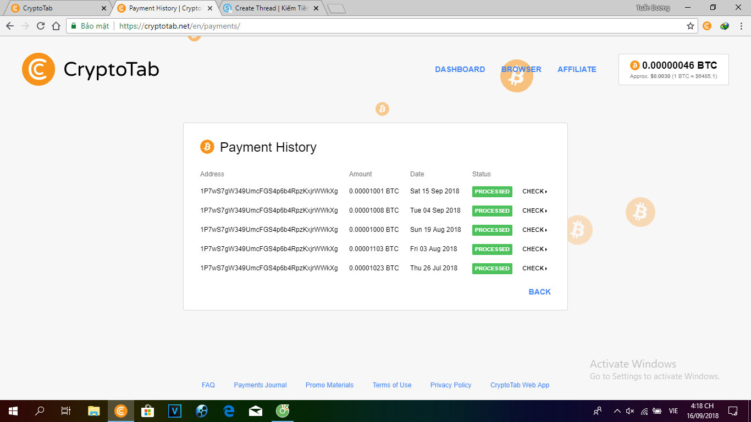Image resolution: width=751 pixels, height=422 pixels.
Task: Open the Terms of Use footer link
Action: tap(392, 385)
